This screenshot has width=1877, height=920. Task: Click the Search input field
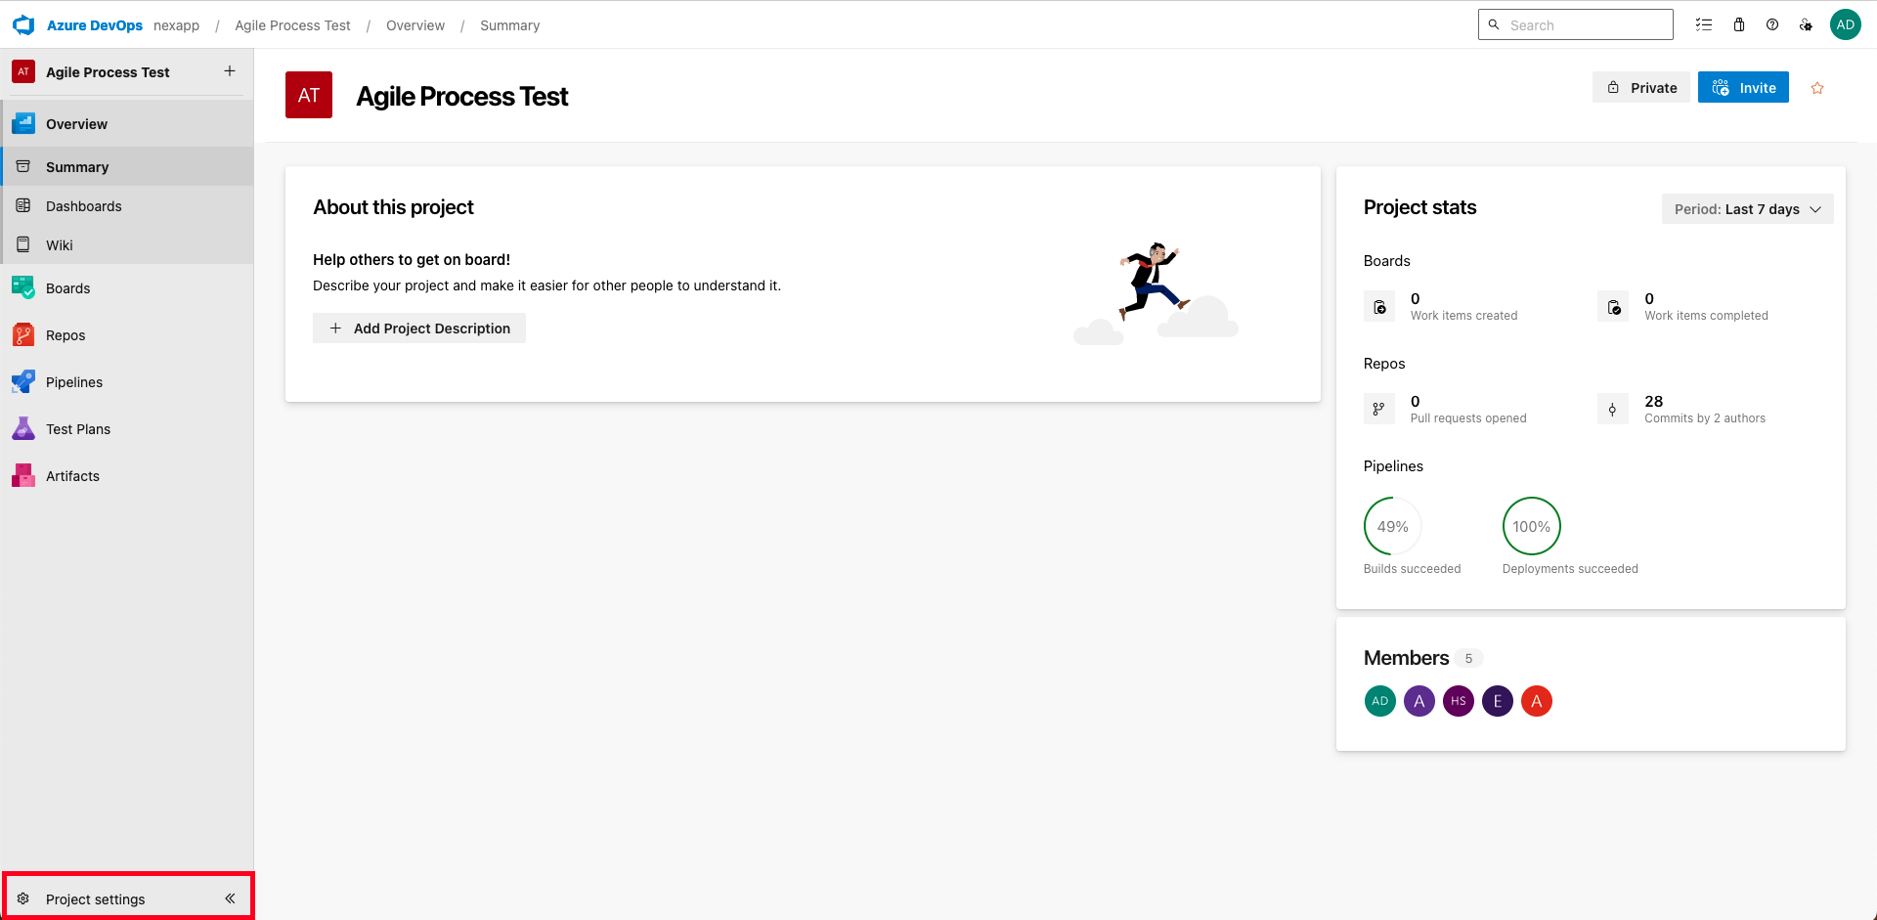pos(1576,25)
